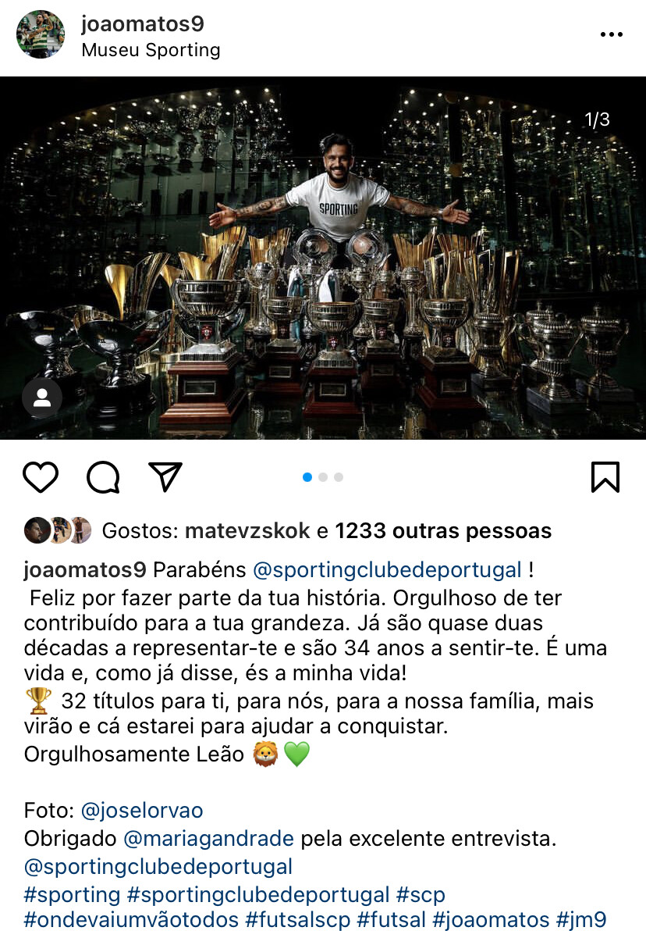The height and width of the screenshot is (945, 646).
Task: Open matevzskok profile from likes
Action: [x=247, y=531]
